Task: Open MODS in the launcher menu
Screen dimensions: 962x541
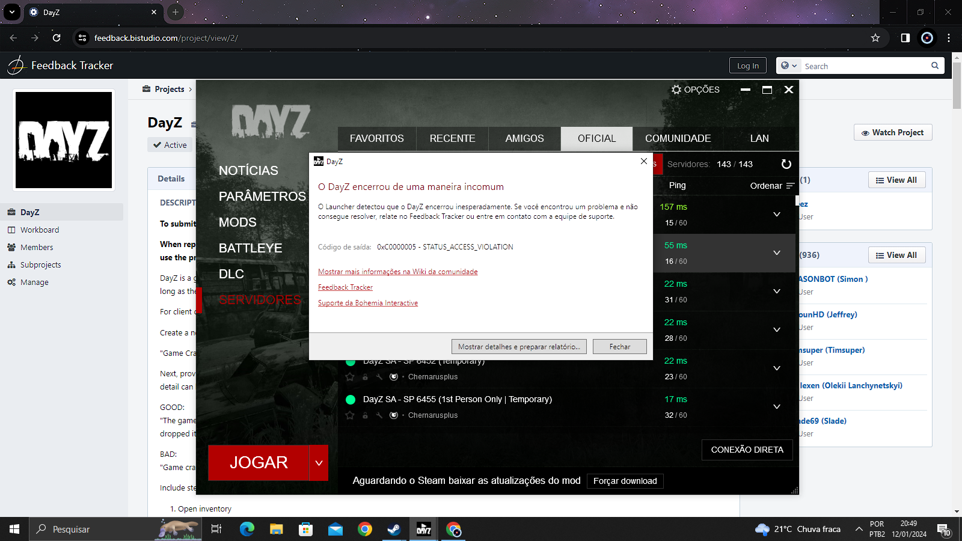Action: (x=237, y=222)
